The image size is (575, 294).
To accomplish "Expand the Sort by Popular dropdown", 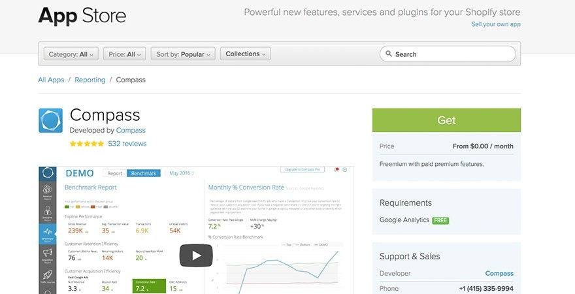I will pyautogui.click(x=183, y=54).
